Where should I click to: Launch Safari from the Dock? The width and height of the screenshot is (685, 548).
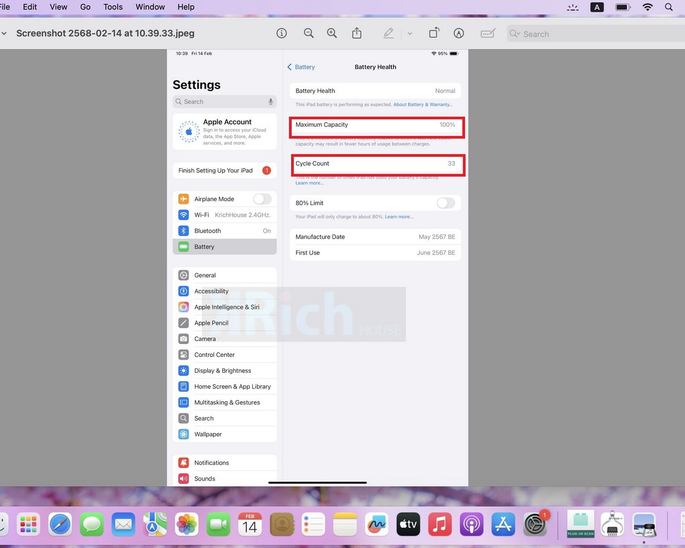coord(60,524)
